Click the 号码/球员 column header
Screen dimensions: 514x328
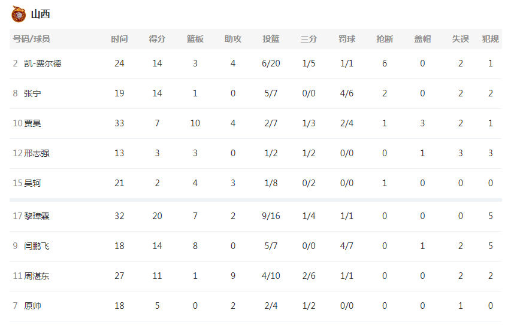(x=31, y=39)
